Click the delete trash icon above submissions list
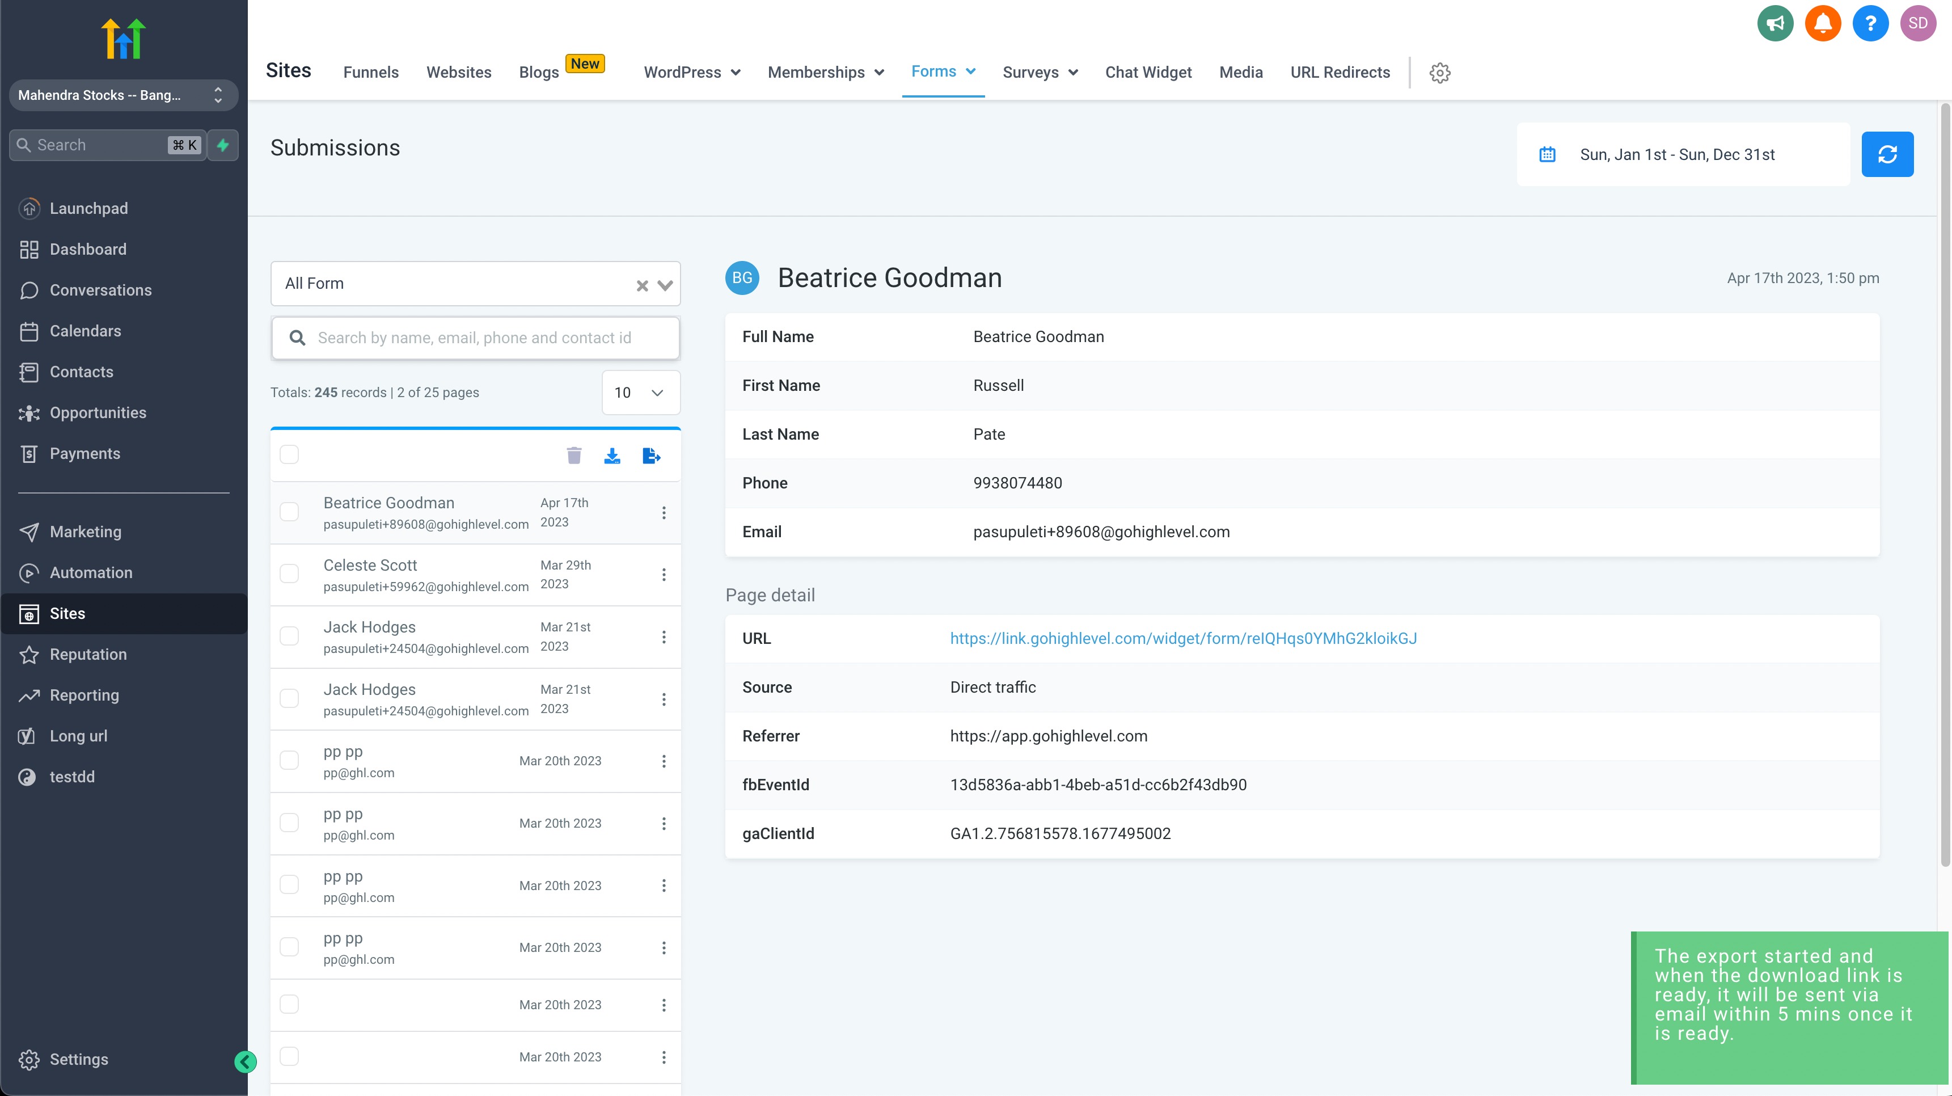The width and height of the screenshot is (1952, 1096). 573,455
